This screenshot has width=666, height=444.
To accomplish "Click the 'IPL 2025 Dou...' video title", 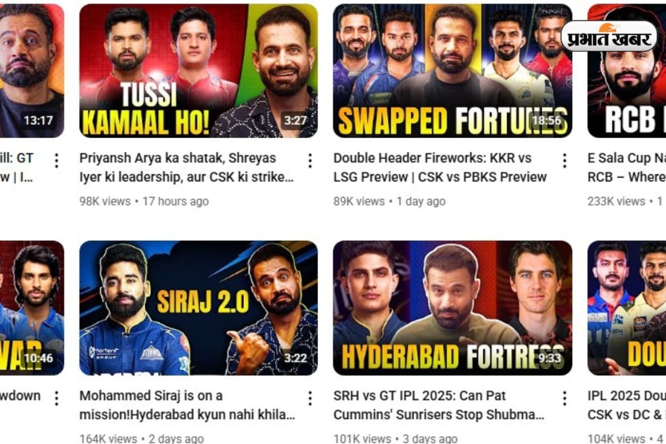I will (627, 405).
